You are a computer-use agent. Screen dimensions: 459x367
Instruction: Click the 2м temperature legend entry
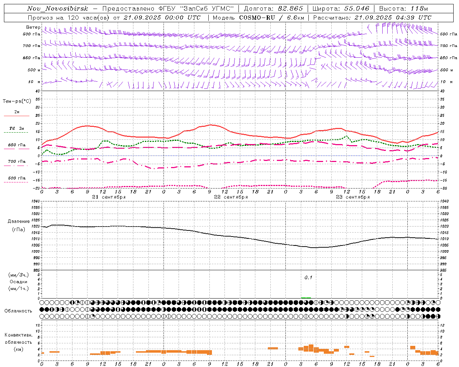click(17, 112)
